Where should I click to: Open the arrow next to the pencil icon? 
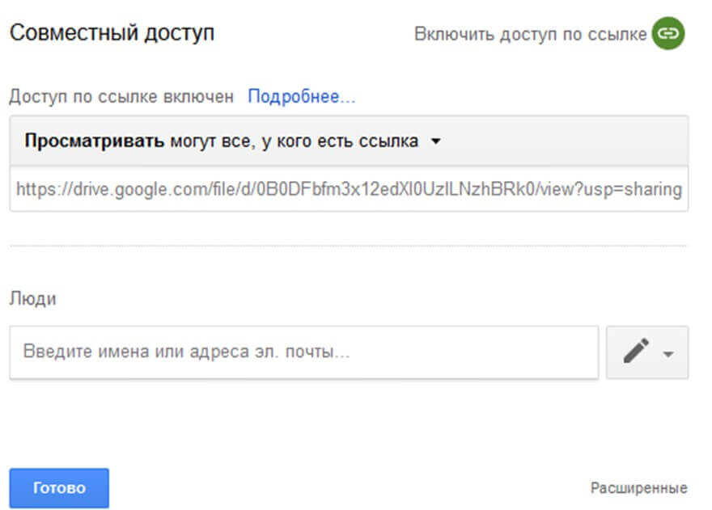coord(668,354)
